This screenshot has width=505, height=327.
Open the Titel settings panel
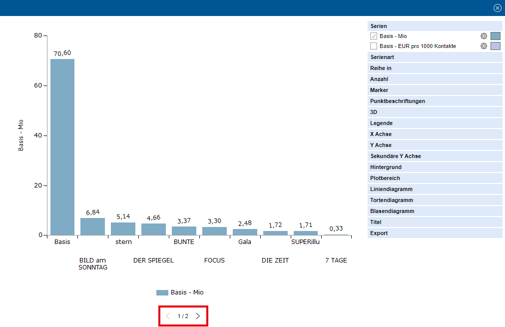[x=435, y=222]
